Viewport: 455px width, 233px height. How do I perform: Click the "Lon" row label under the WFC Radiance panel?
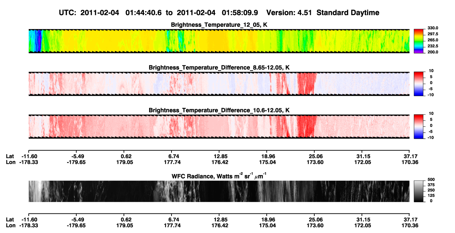[10, 225]
